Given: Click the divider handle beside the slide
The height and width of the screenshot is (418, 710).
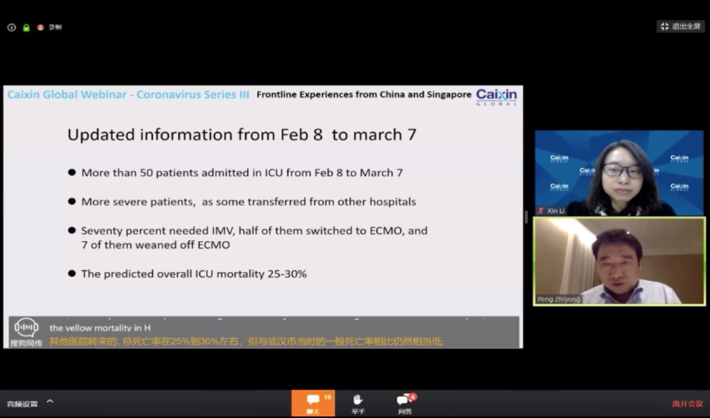Looking at the screenshot, I should point(526,217).
